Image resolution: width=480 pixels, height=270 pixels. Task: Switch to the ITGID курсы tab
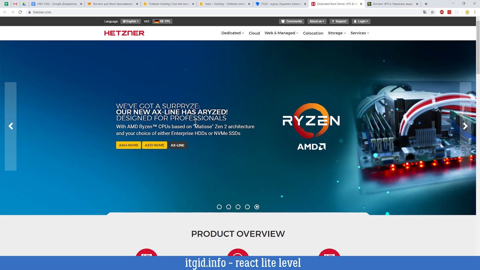click(x=280, y=4)
